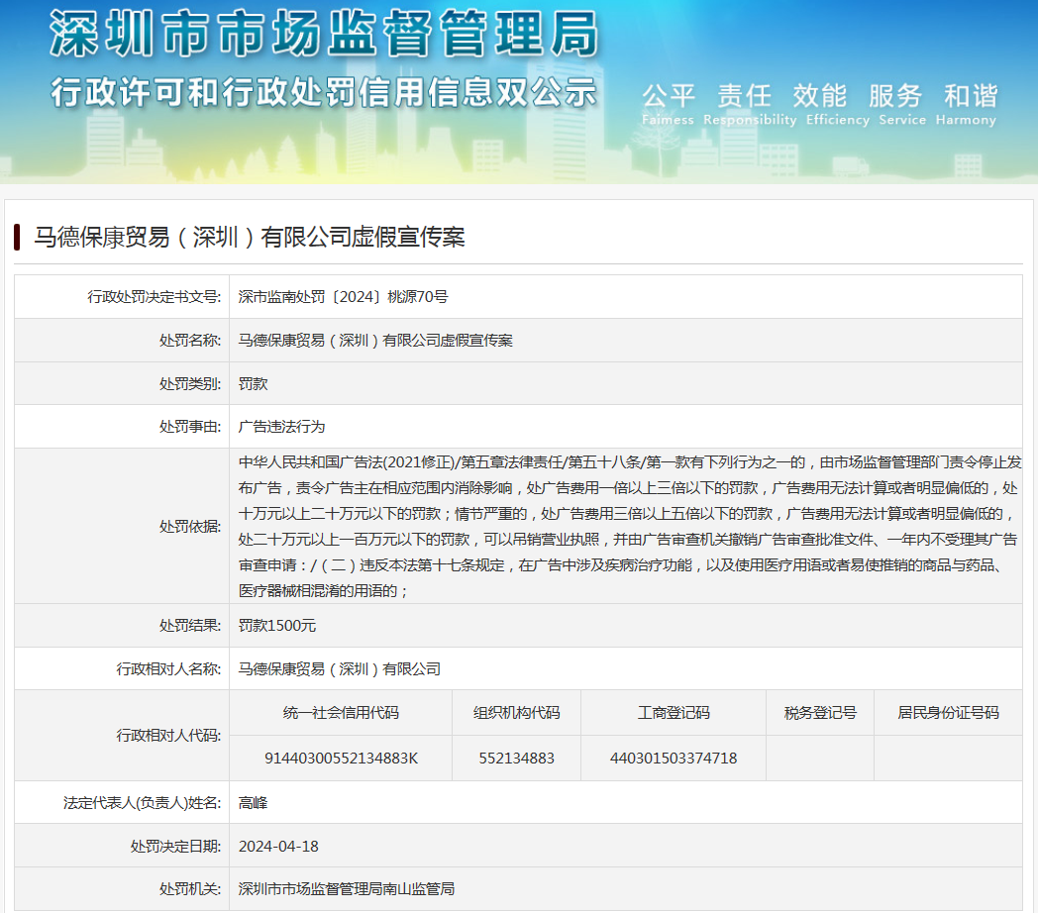
Task: Click the decision date 2024-04-18
Action: 278,847
